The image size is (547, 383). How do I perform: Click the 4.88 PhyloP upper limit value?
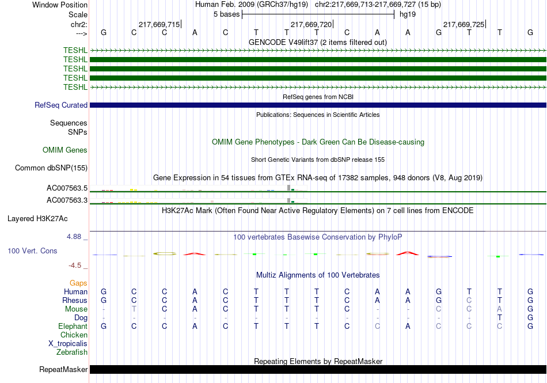tap(74, 237)
